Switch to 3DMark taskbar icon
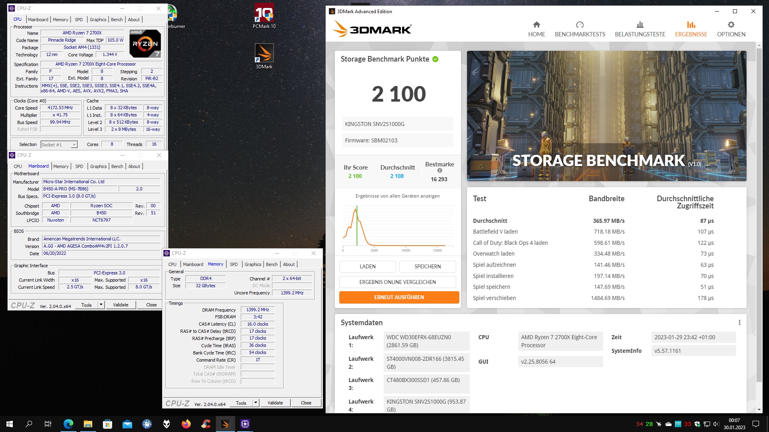The width and height of the screenshot is (769, 432). tap(225, 424)
